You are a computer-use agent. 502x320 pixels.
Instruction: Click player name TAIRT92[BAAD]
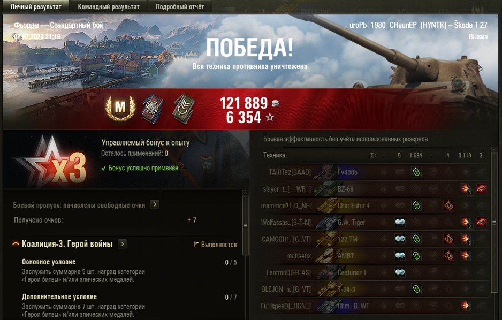pyautogui.click(x=290, y=172)
